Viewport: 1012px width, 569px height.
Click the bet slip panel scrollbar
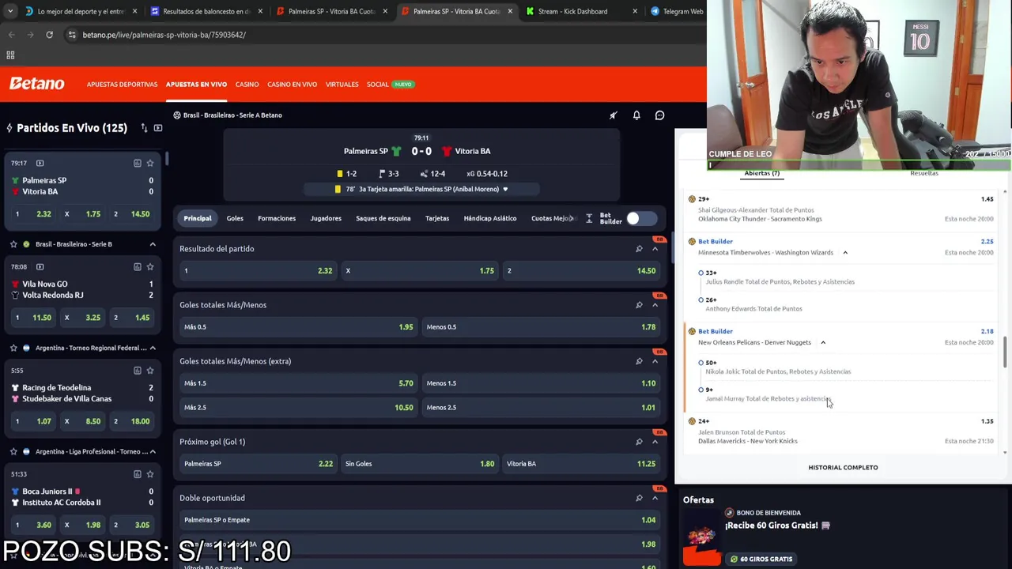click(1006, 352)
